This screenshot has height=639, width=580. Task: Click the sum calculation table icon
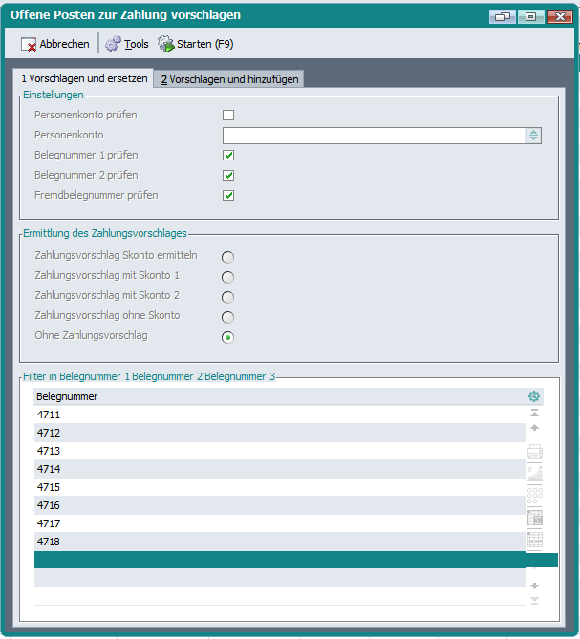535,518
